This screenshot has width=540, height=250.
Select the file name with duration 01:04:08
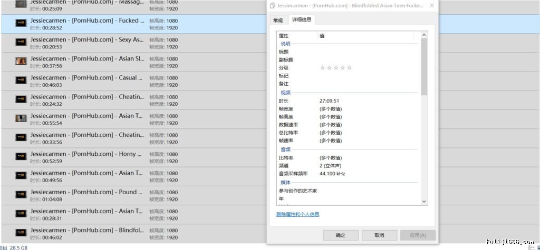coord(87,192)
